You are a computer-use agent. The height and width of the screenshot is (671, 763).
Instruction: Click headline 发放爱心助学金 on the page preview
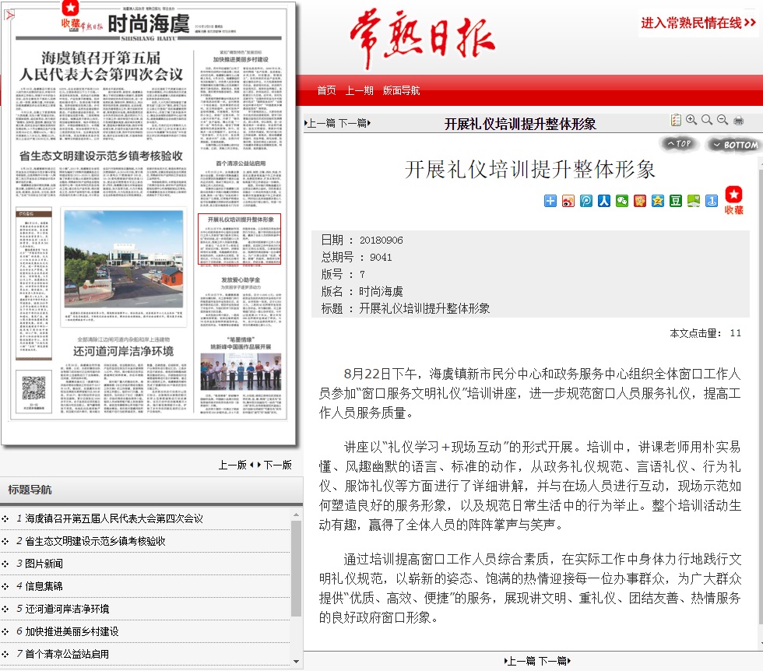241,279
